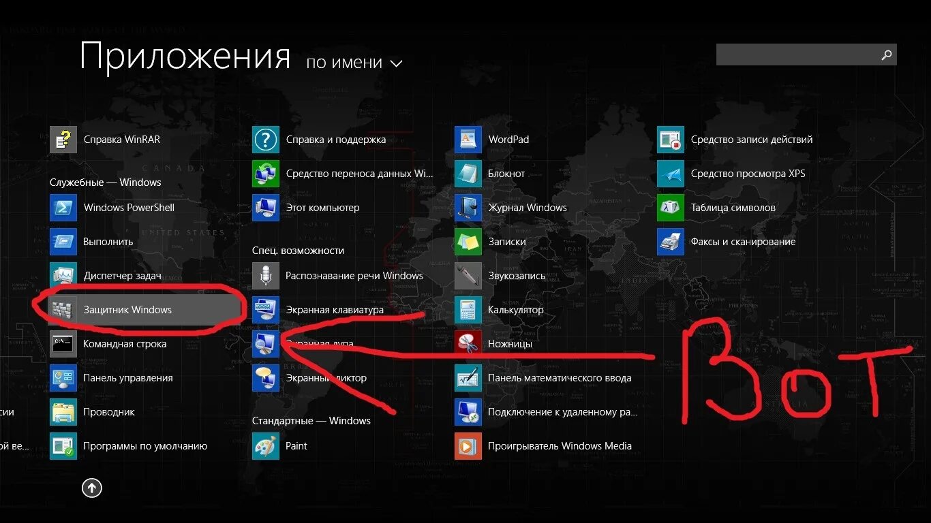Screen dimensions: 931x523
Task: Open Калькулятор calculator
Action: tap(499, 310)
